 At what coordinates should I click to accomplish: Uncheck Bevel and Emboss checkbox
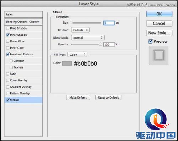7,54
